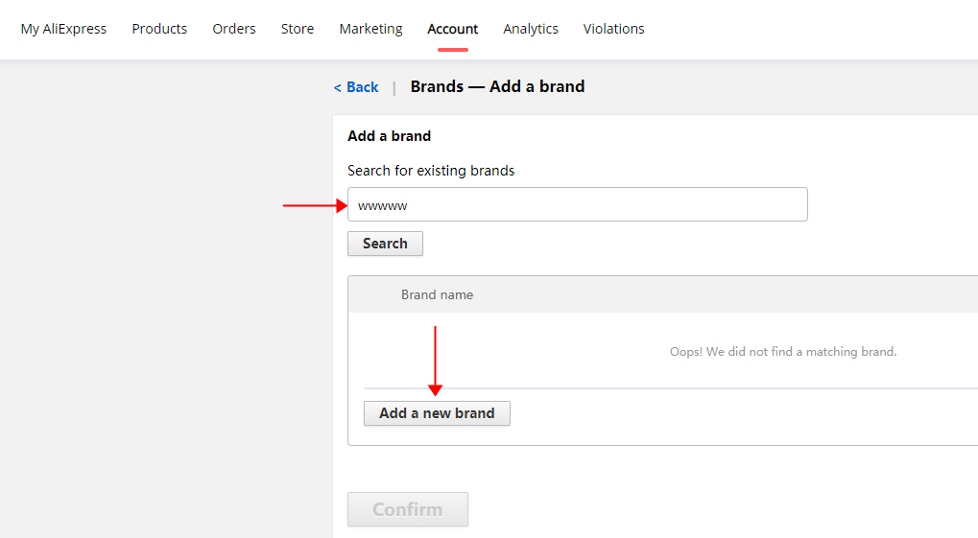
Task: Navigate to the Analytics section
Action: point(531,29)
